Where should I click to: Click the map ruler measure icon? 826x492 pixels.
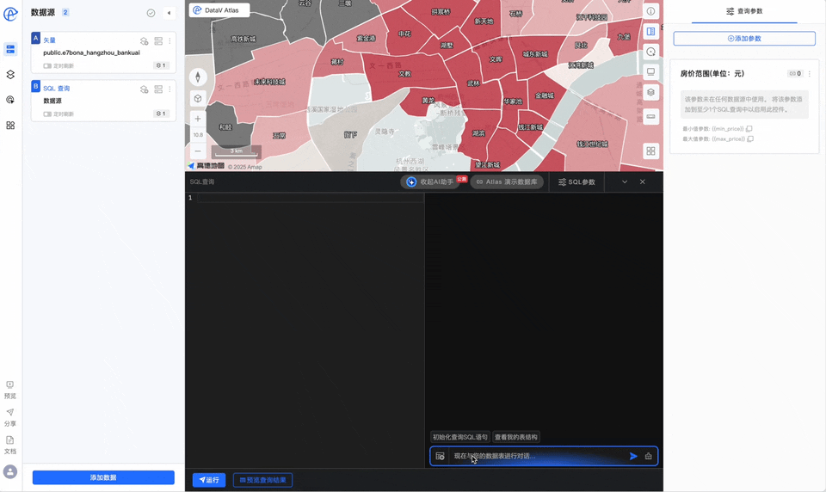point(651,116)
